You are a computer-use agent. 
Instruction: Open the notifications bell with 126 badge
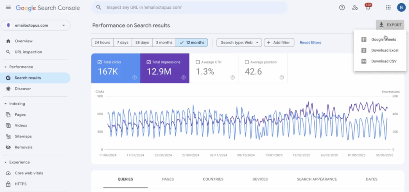click(x=368, y=7)
